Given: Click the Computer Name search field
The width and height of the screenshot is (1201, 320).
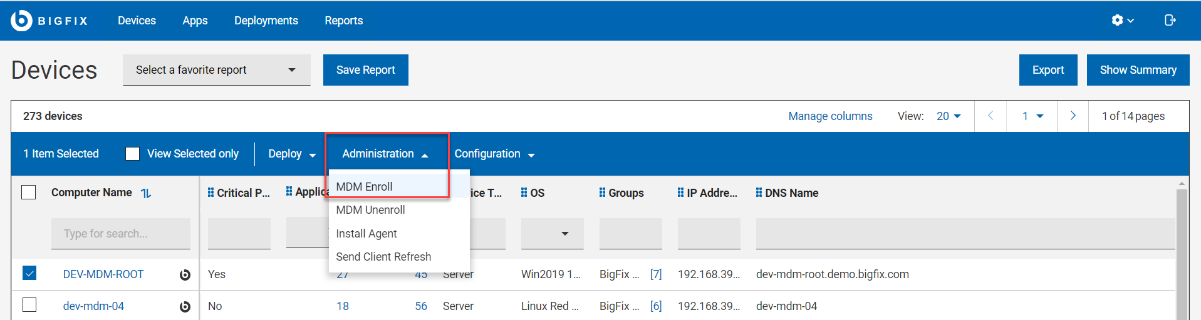Looking at the screenshot, I should click(121, 234).
